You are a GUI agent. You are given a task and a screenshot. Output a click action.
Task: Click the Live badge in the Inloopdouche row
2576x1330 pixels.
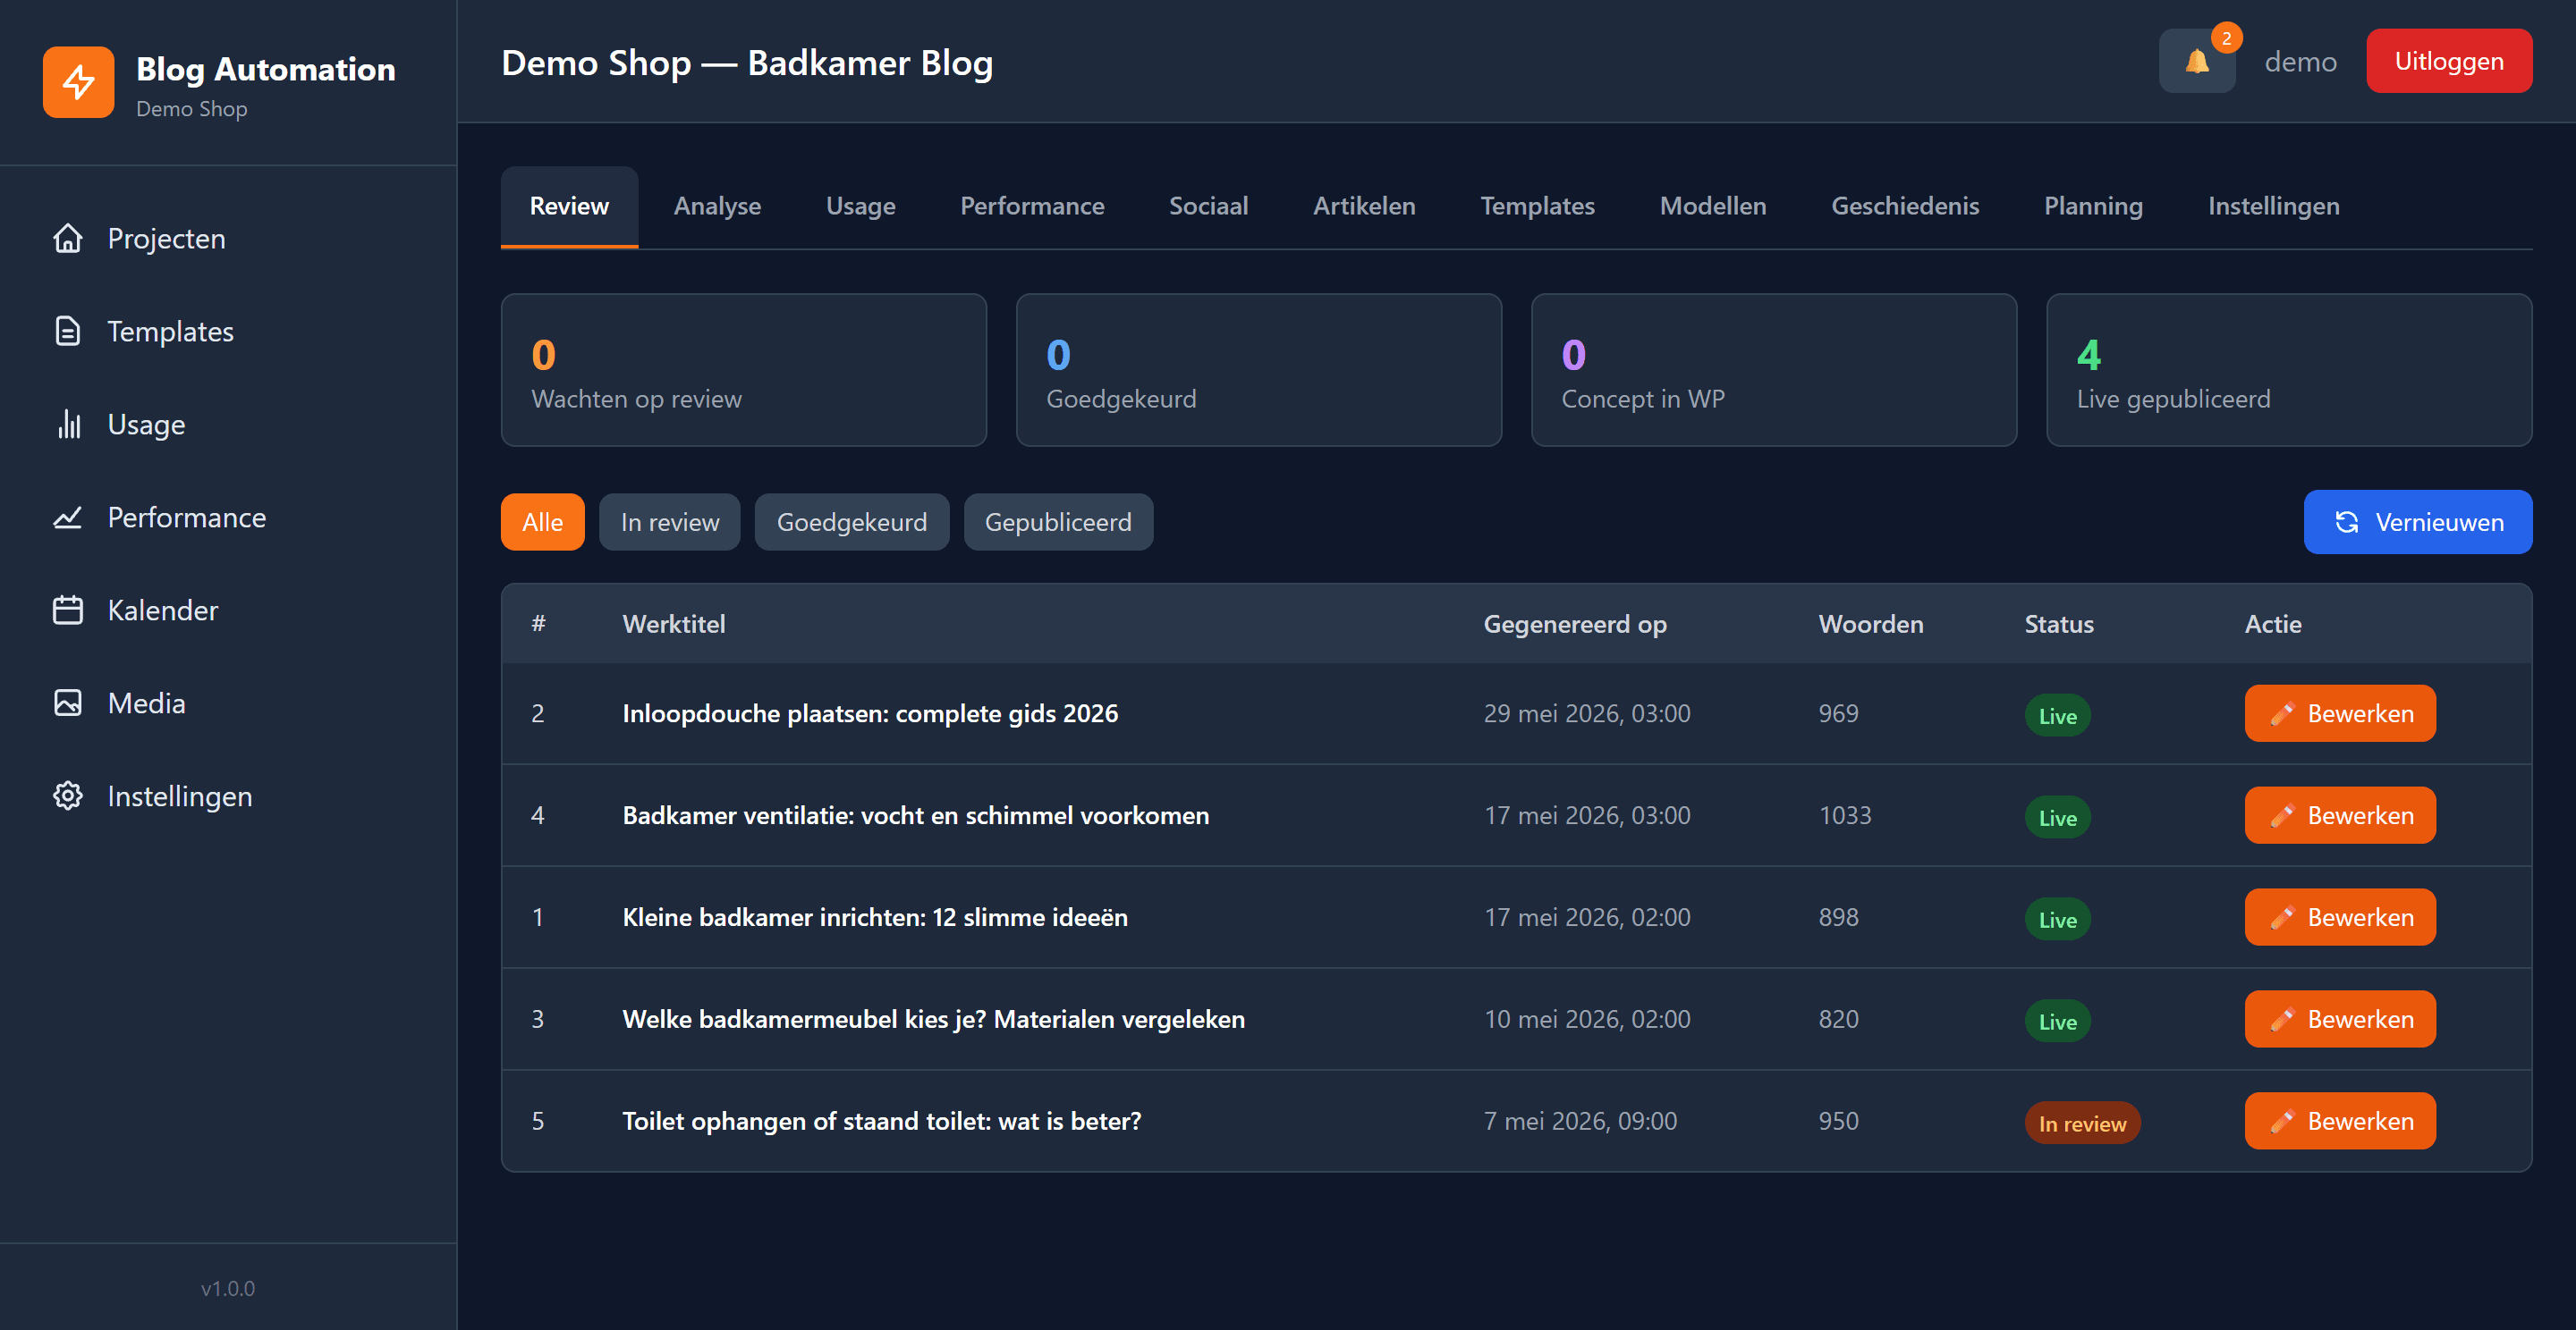tap(2057, 717)
